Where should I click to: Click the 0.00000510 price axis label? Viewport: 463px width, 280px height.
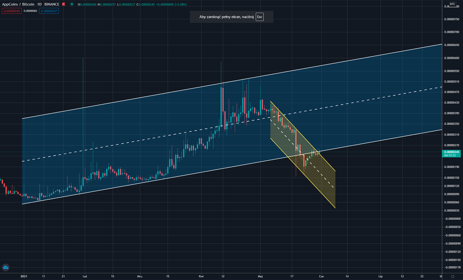[x=451, y=82]
